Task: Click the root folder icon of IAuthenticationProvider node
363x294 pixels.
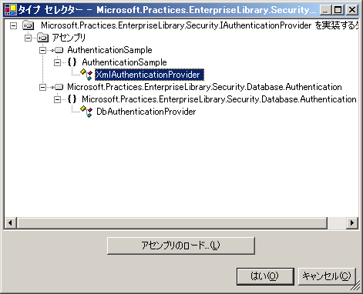Action: point(28,25)
